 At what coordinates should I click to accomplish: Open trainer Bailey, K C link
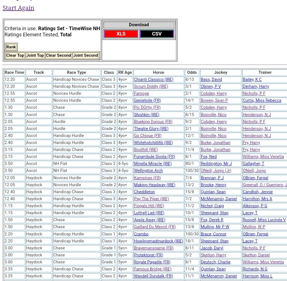click(252, 79)
